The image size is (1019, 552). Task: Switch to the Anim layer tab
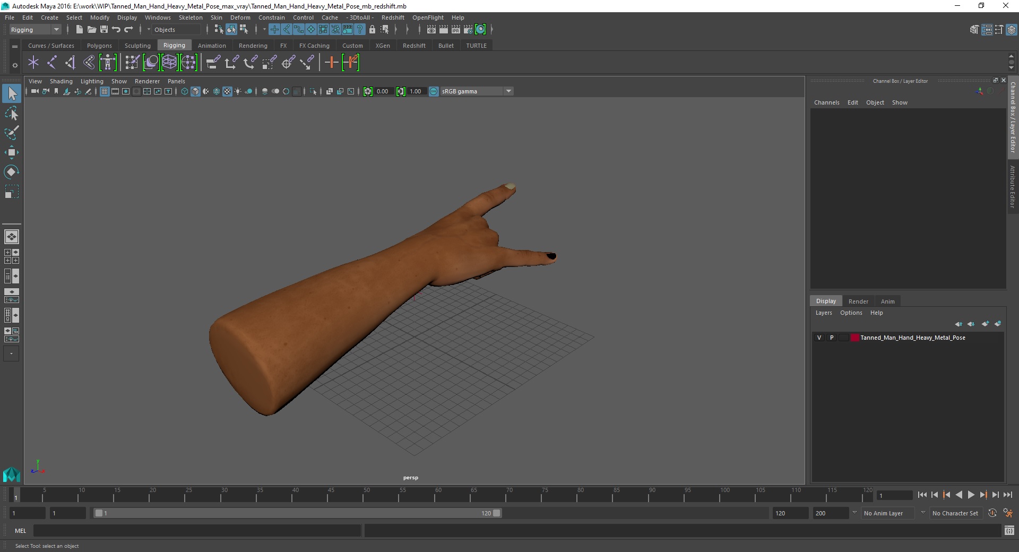click(x=888, y=301)
